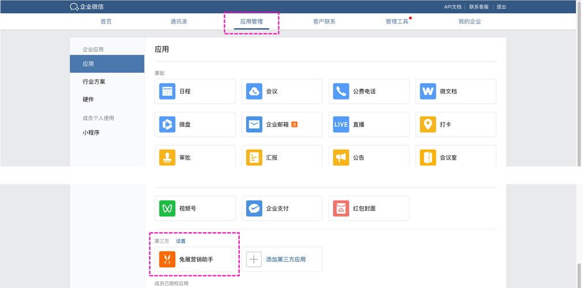Click the plus icon to add third-party app
This screenshot has height=288, width=582.
click(x=254, y=259)
